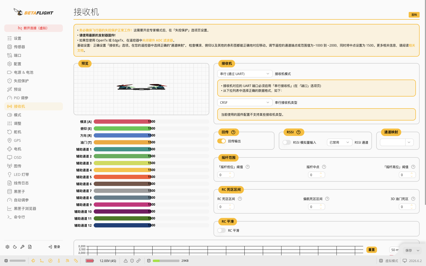This screenshot has width=426, height=266.
Task: Expand the 保存 save button chevron
Action: pyautogui.click(x=418, y=251)
